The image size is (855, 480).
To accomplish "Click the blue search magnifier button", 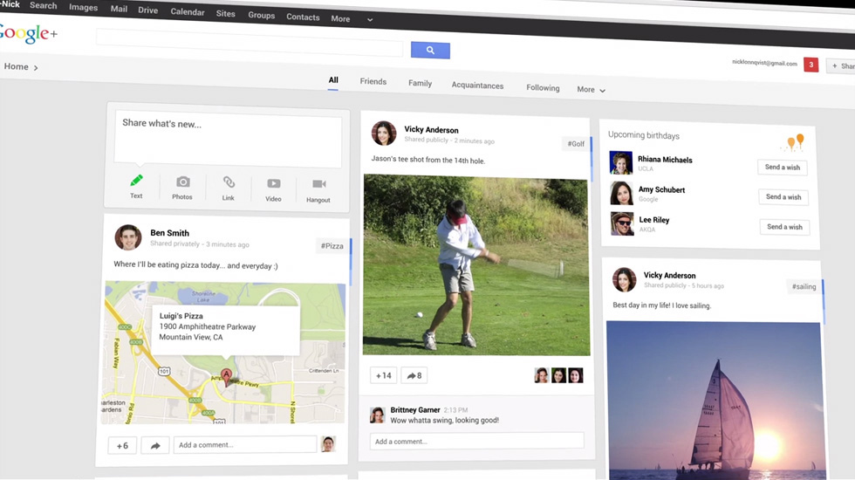I will coord(430,51).
